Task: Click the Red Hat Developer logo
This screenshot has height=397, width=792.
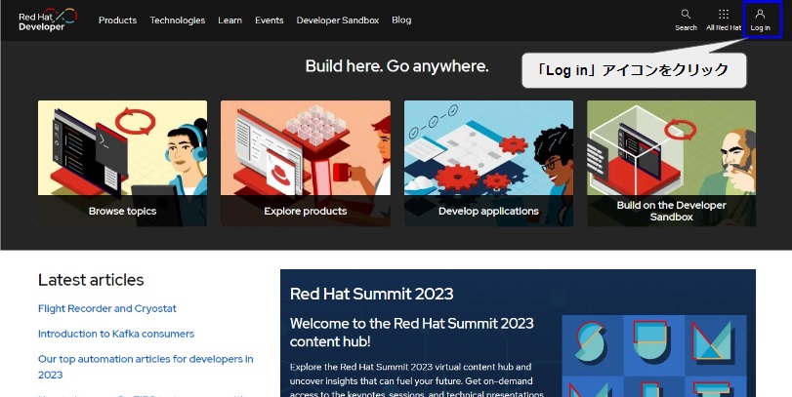Action: [48, 20]
